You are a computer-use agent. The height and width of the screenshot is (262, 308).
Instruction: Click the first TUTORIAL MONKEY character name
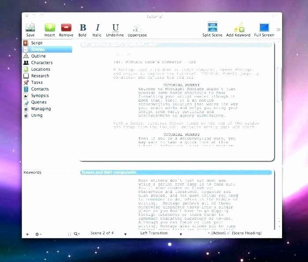coord(181,85)
